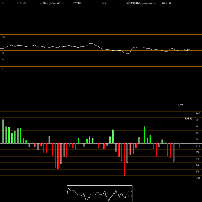Click the -40 label on the MR axis
202x202 pixels.
point(197,159)
